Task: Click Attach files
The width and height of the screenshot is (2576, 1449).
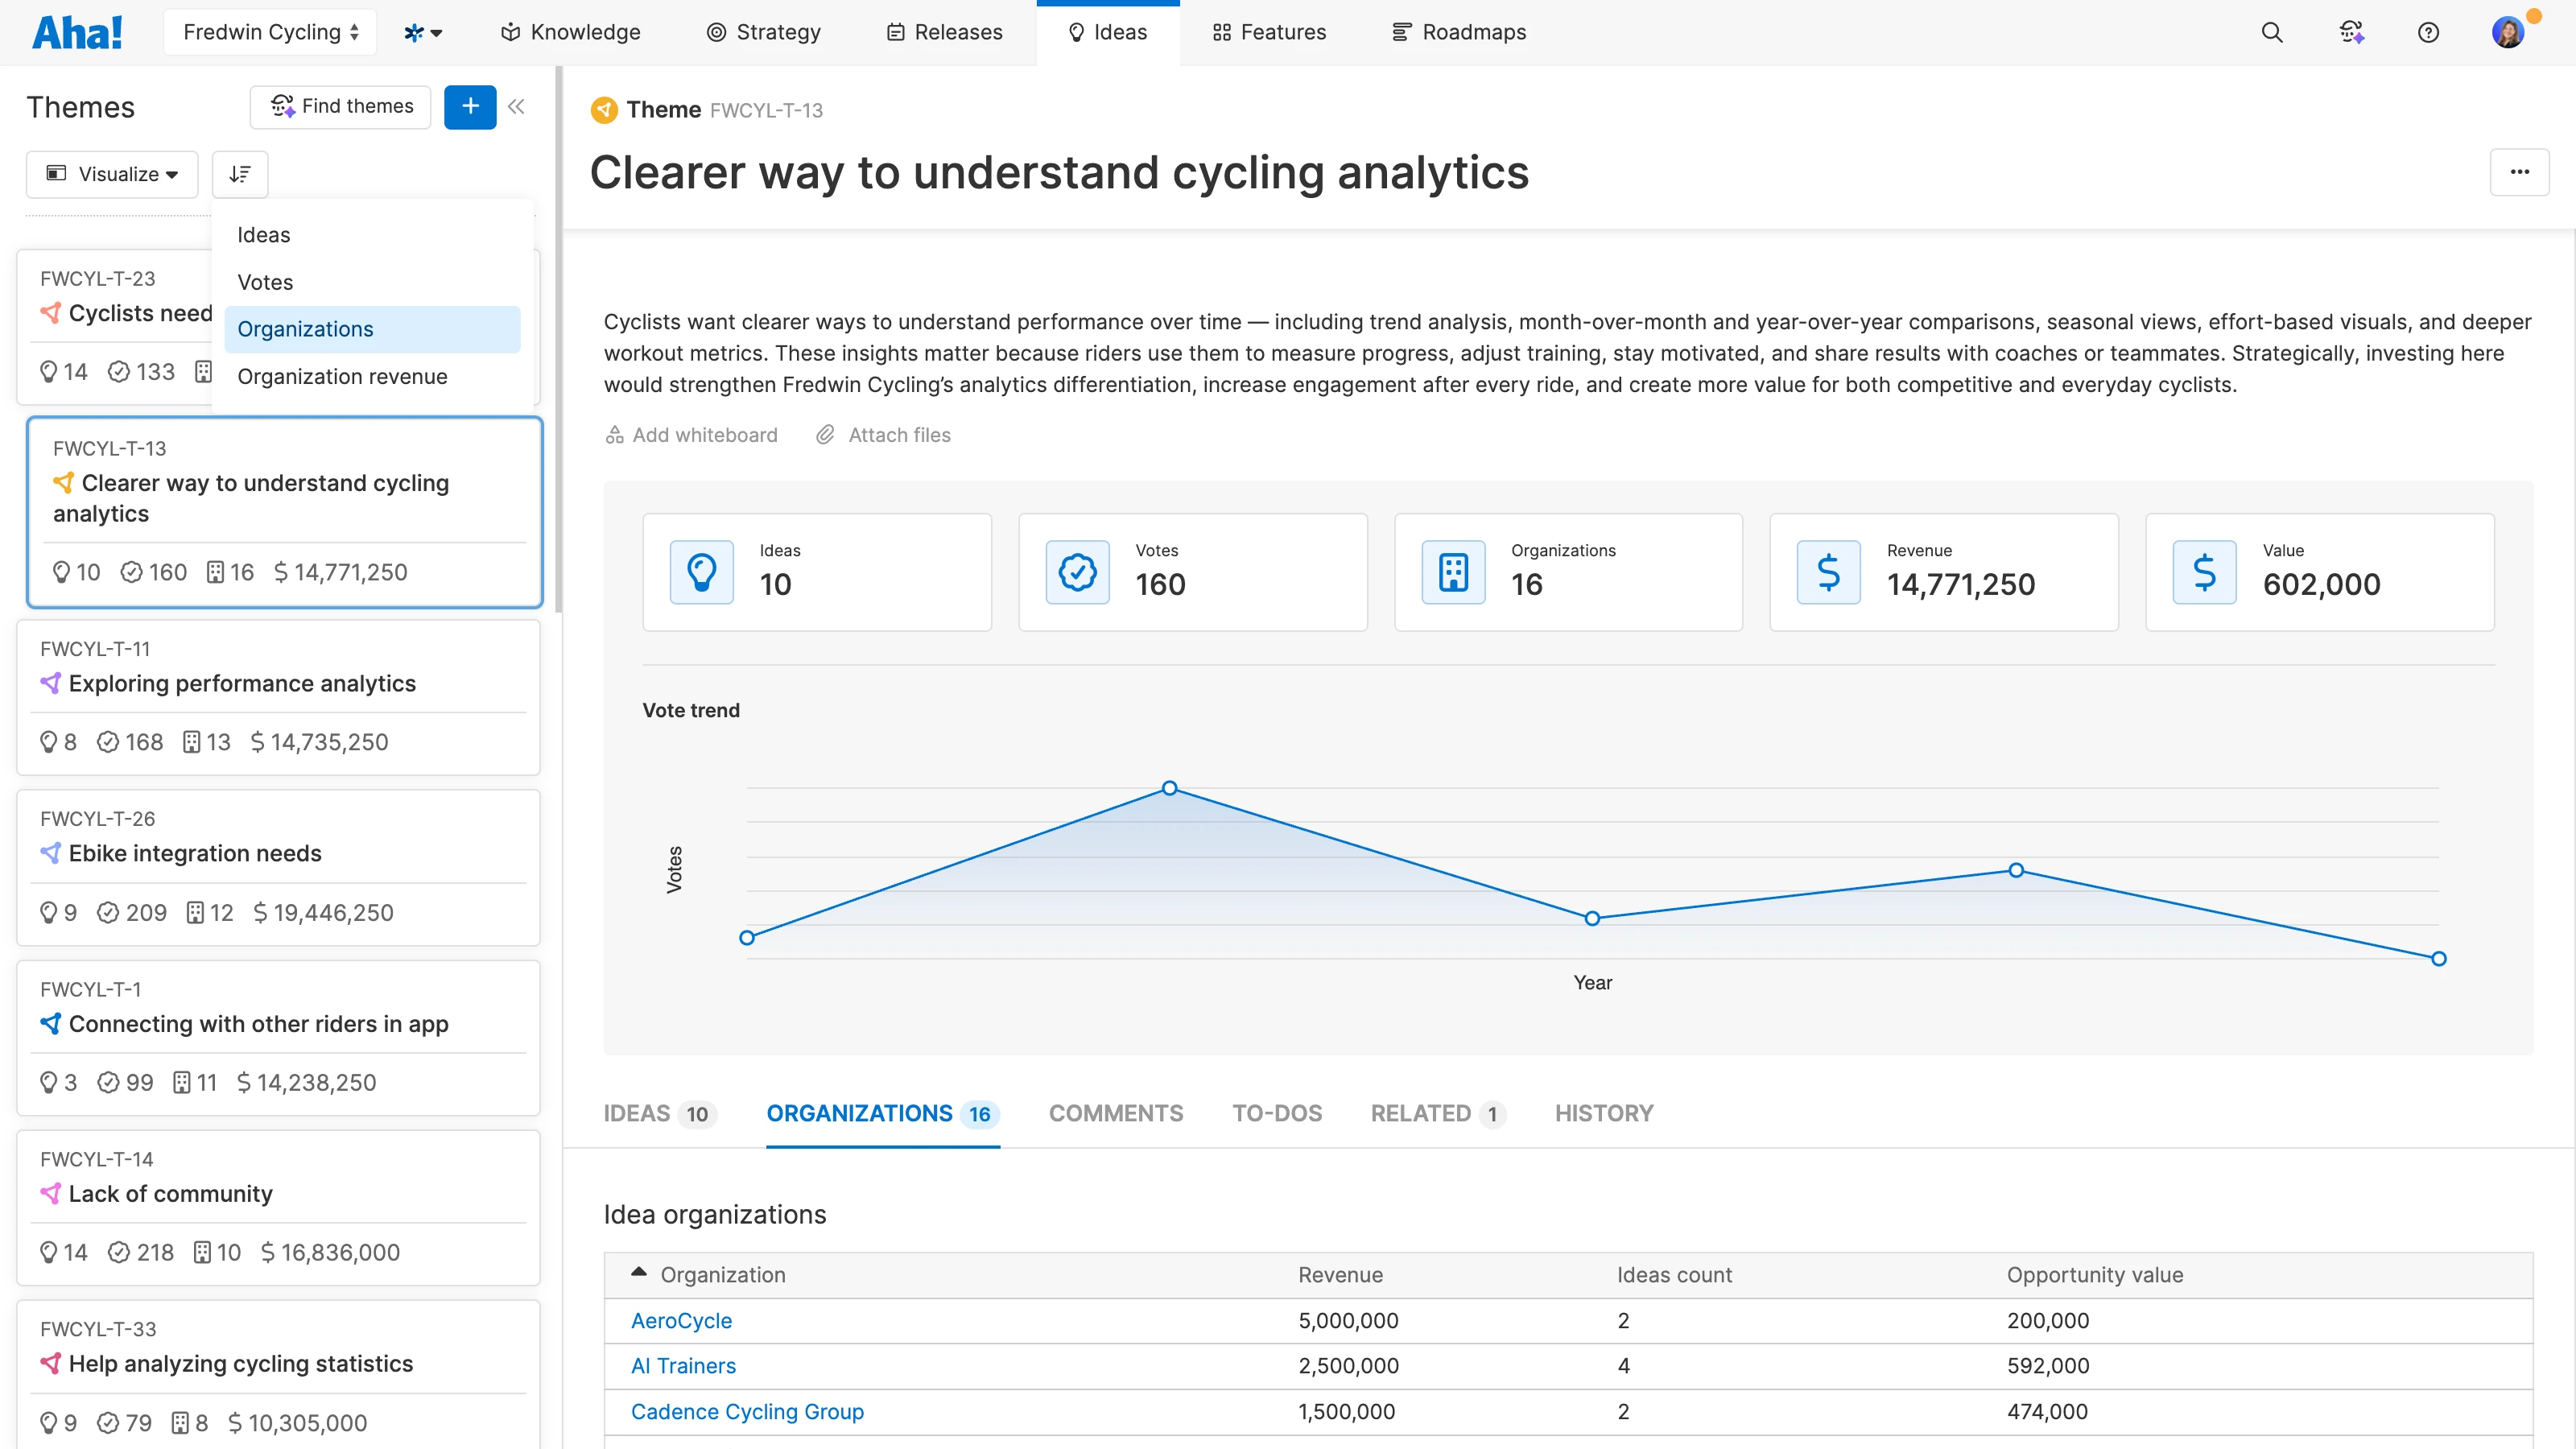Action: [883, 435]
